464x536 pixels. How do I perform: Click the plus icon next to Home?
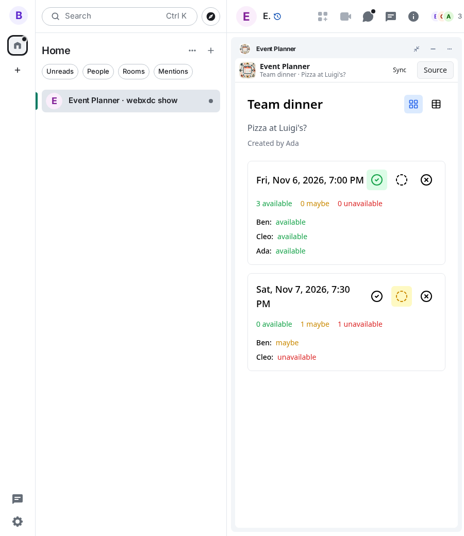tap(211, 51)
